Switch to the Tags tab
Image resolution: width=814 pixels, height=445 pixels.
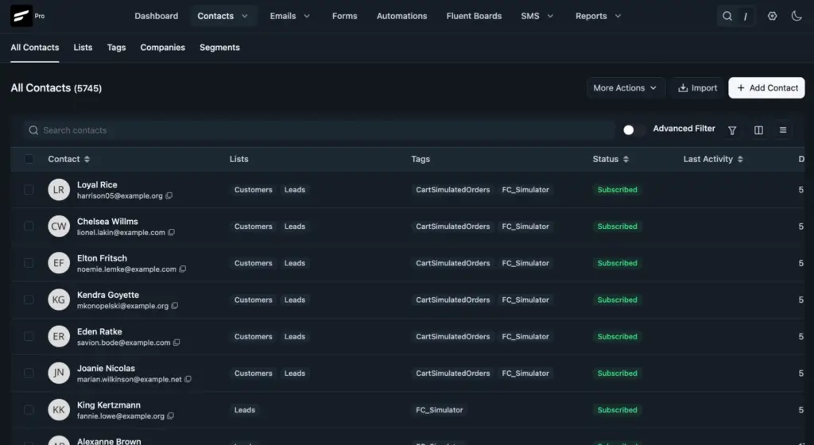click(x=116, y=47)
